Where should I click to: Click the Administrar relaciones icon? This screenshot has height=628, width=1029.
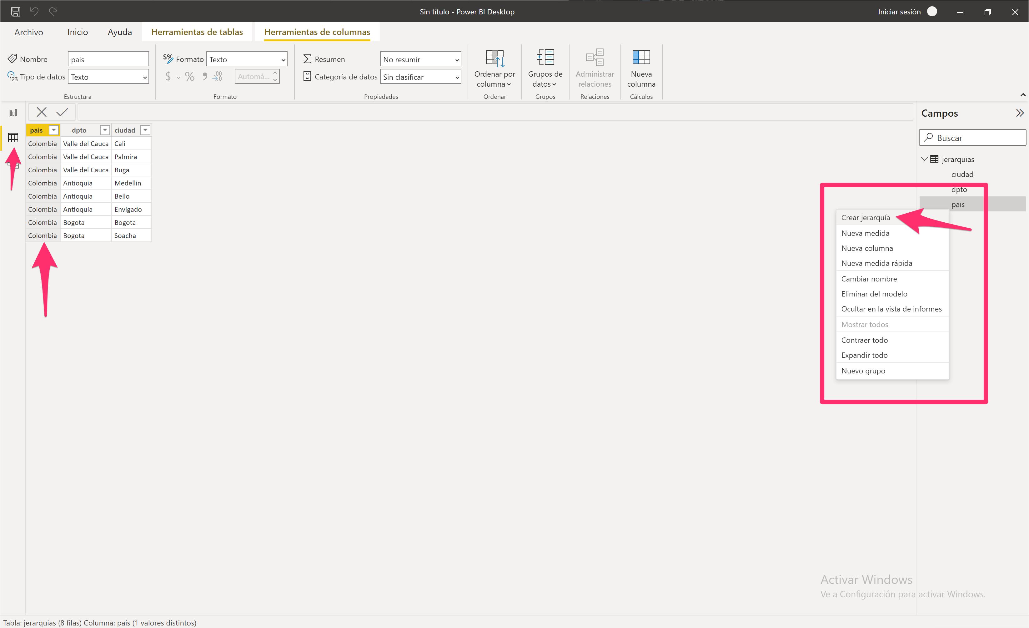(595, 57)
